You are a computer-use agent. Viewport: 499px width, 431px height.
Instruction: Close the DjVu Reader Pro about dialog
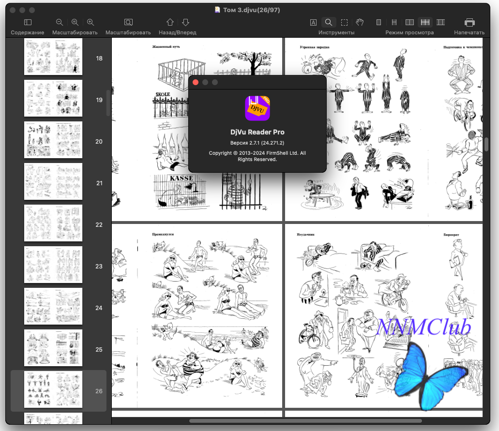tap(196, 82)
